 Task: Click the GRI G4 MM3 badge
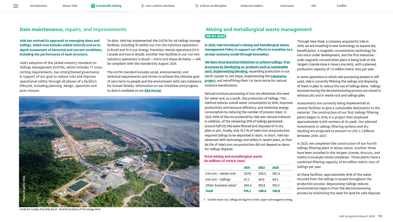click(x=215, y=36)
